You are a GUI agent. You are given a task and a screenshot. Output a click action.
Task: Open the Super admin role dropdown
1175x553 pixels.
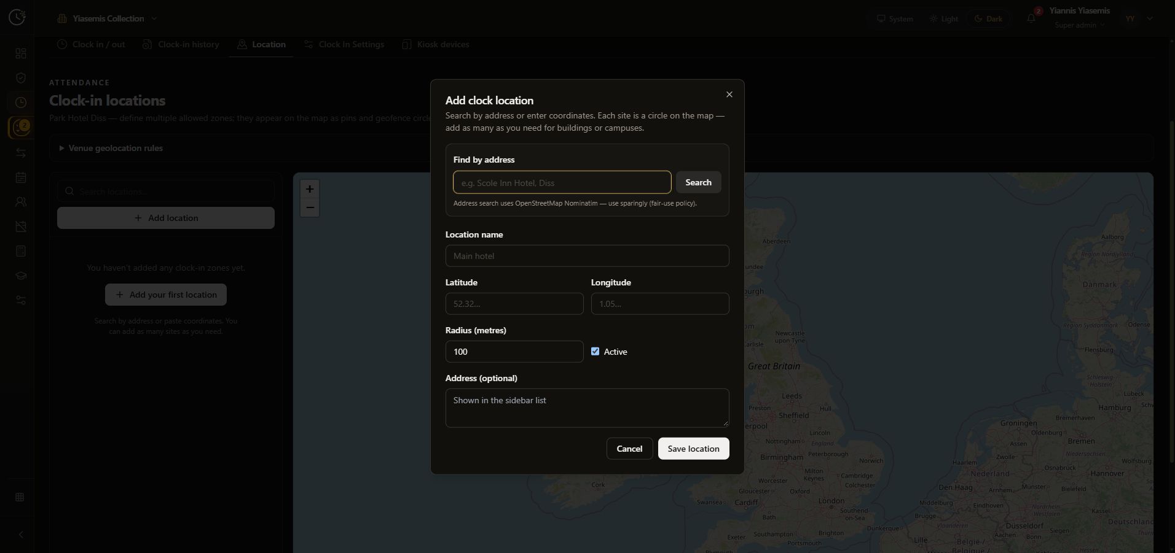pos(1080,25)
